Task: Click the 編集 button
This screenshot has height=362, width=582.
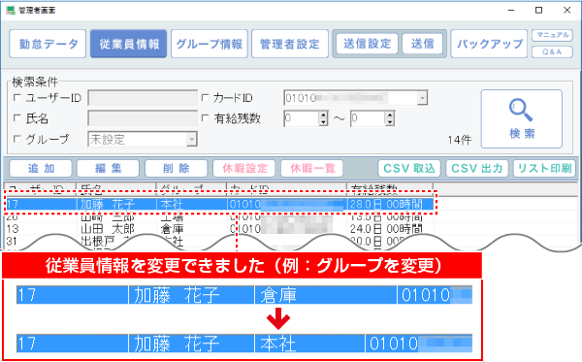Action: click(x=108, y=169)
